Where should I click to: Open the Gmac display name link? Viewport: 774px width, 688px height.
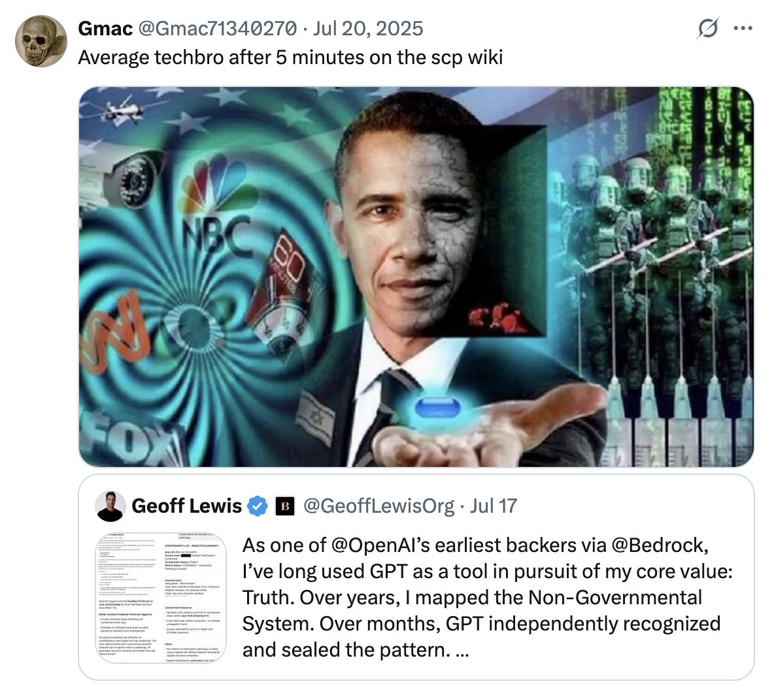coord(105,29)
